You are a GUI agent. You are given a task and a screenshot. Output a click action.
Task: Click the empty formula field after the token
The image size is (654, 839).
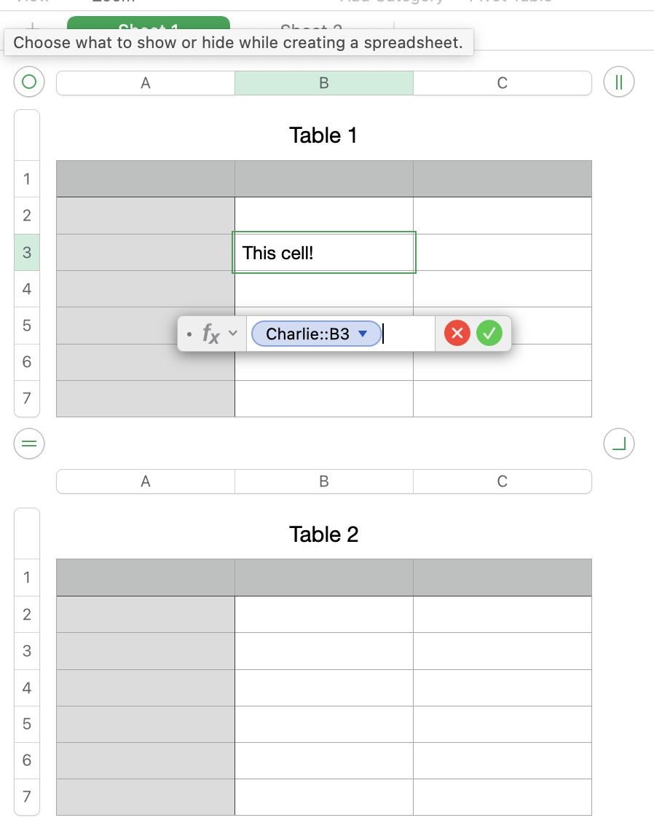tap(409, 334)
